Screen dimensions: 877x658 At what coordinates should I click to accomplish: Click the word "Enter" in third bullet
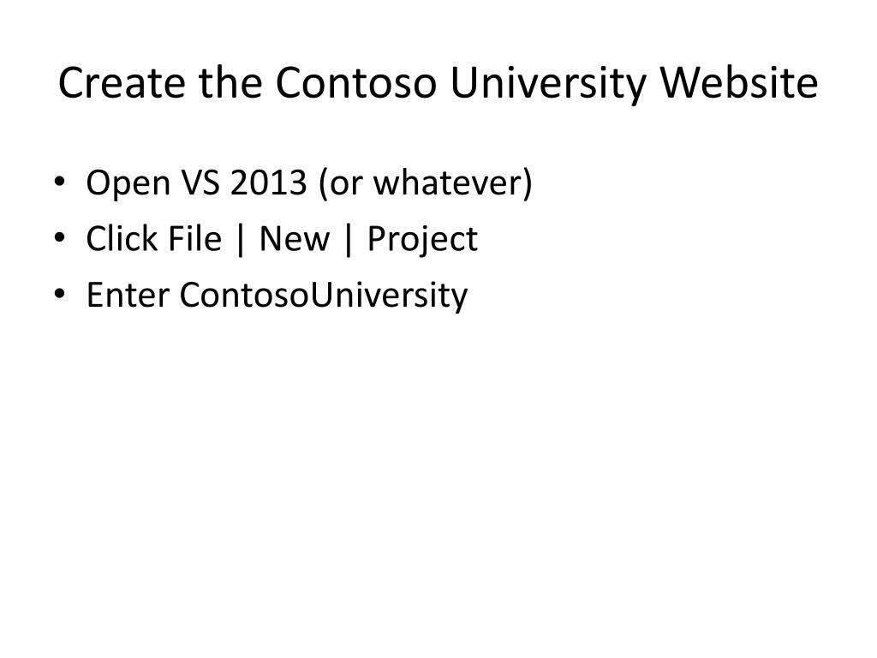tap(128, 295)
